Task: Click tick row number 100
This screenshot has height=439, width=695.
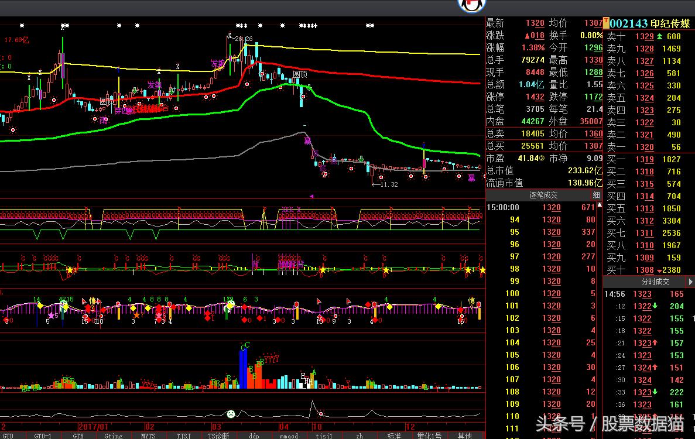Action: point(541,293)
